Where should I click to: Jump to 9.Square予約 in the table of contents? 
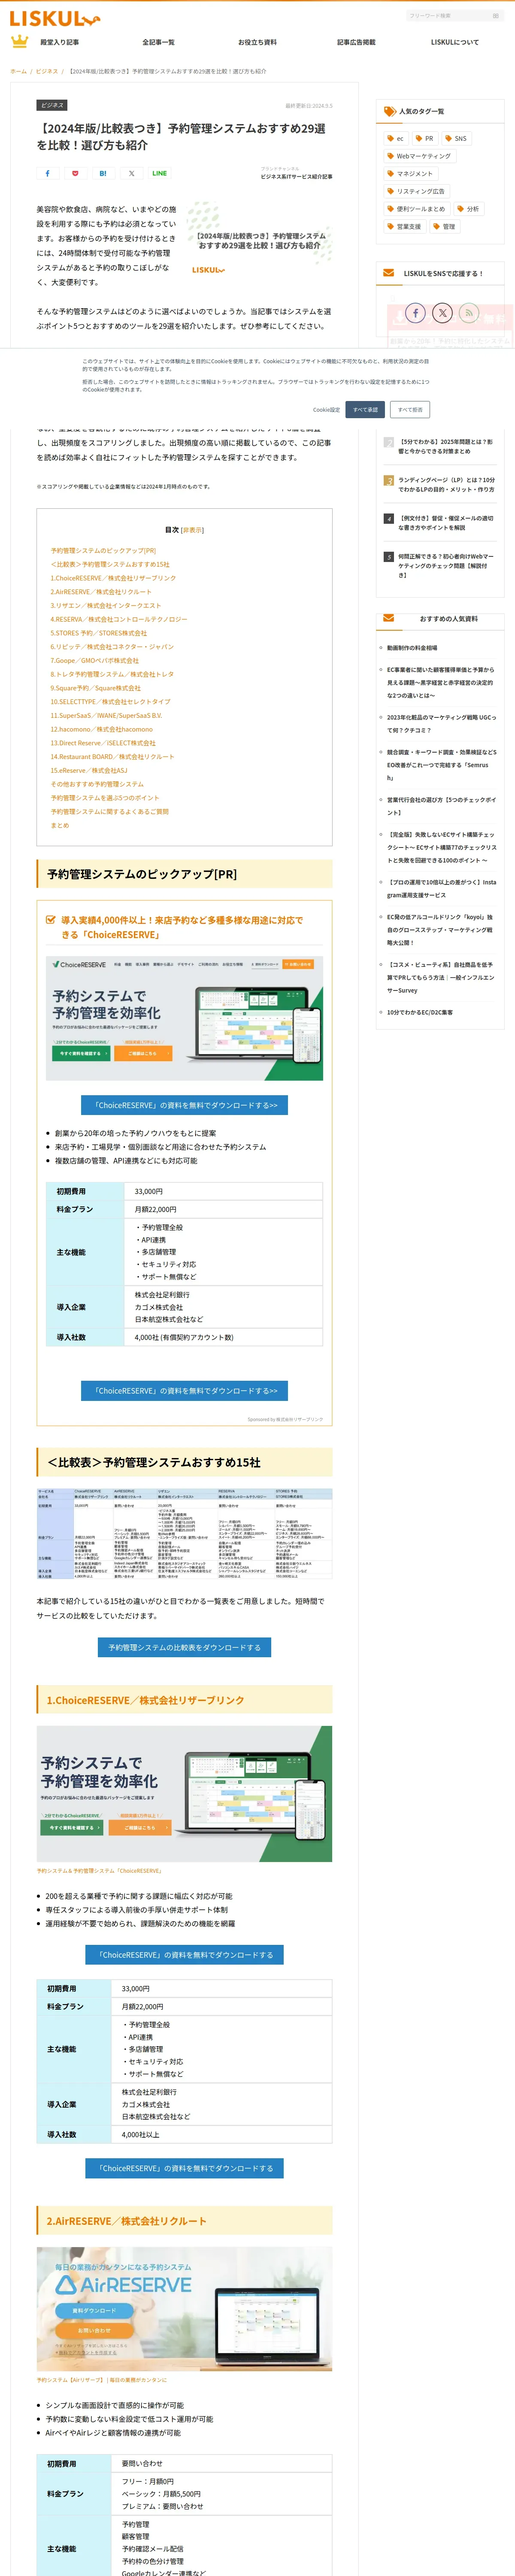click(96, 688)
